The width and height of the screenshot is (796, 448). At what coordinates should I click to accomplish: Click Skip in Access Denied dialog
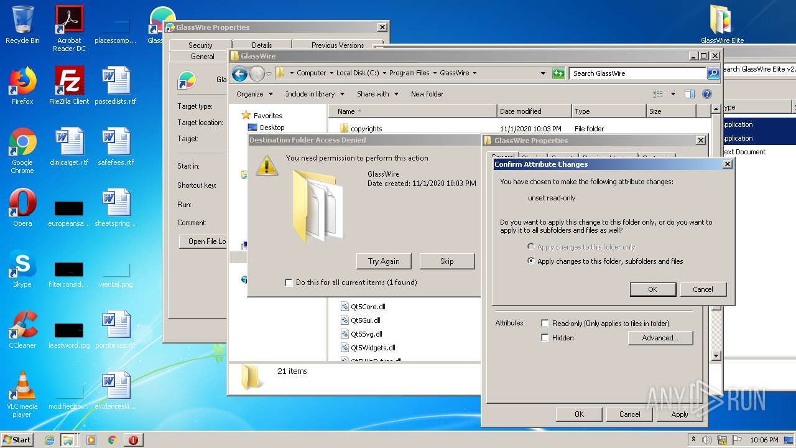447,261
